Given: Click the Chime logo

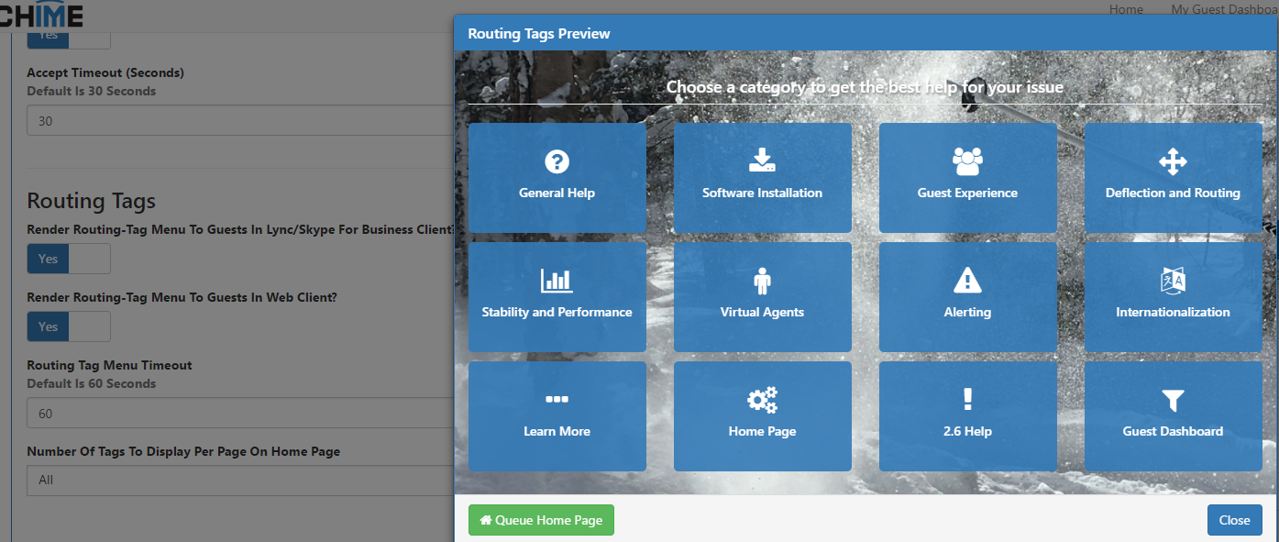Looking at the screenshot, I should click(x=41, y=16).
